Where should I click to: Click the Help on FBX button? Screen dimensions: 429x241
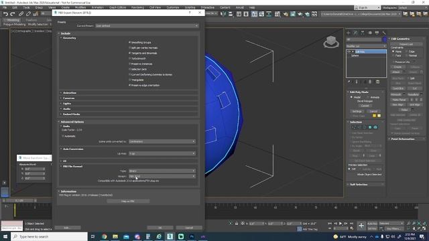tap(128, 201)
